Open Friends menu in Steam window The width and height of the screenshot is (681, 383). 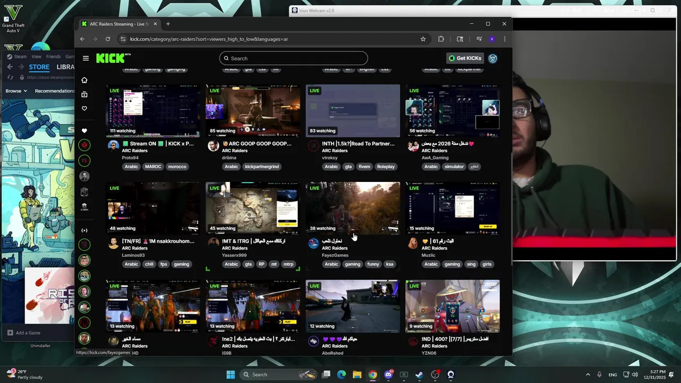[53, 56]
